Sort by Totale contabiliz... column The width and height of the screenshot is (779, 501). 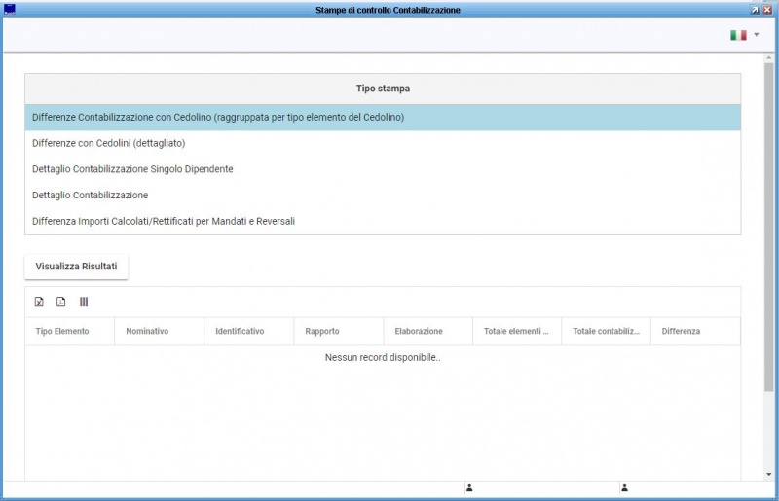tap(606, 331)
